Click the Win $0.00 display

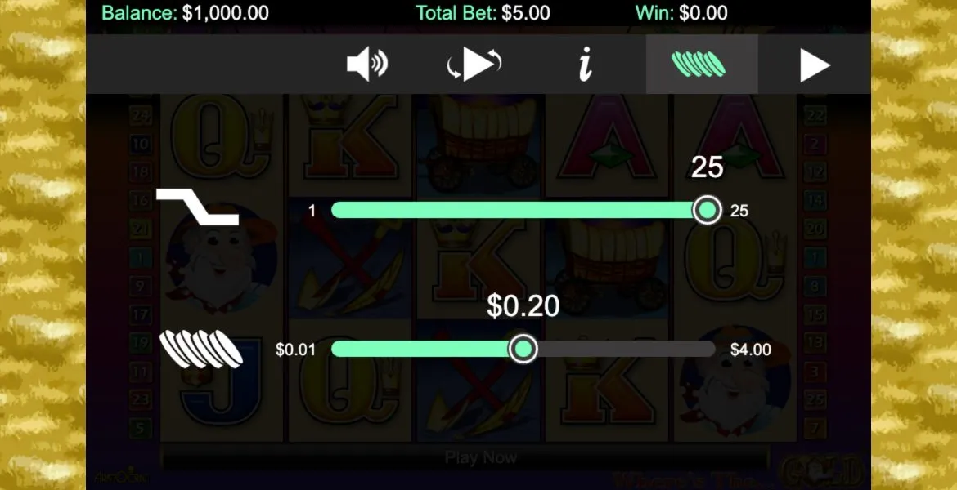[x=681, y=13]
